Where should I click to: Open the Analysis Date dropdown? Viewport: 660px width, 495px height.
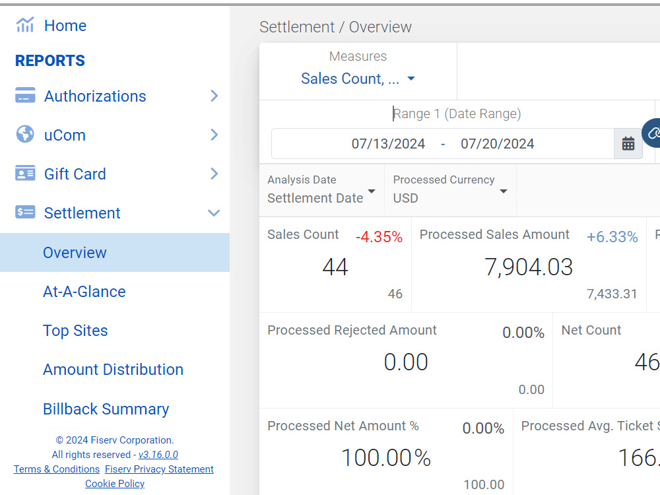(321, 190)
